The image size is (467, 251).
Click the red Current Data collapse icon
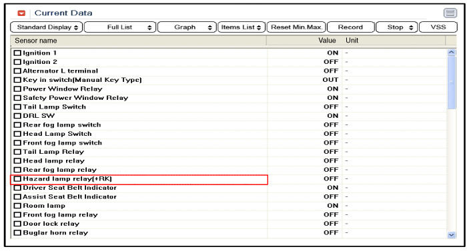coord(21,13)
